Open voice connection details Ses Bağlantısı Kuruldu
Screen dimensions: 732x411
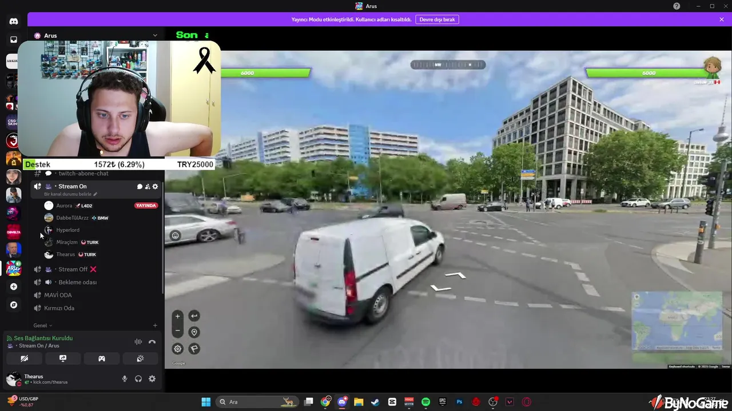coord(43,339)
